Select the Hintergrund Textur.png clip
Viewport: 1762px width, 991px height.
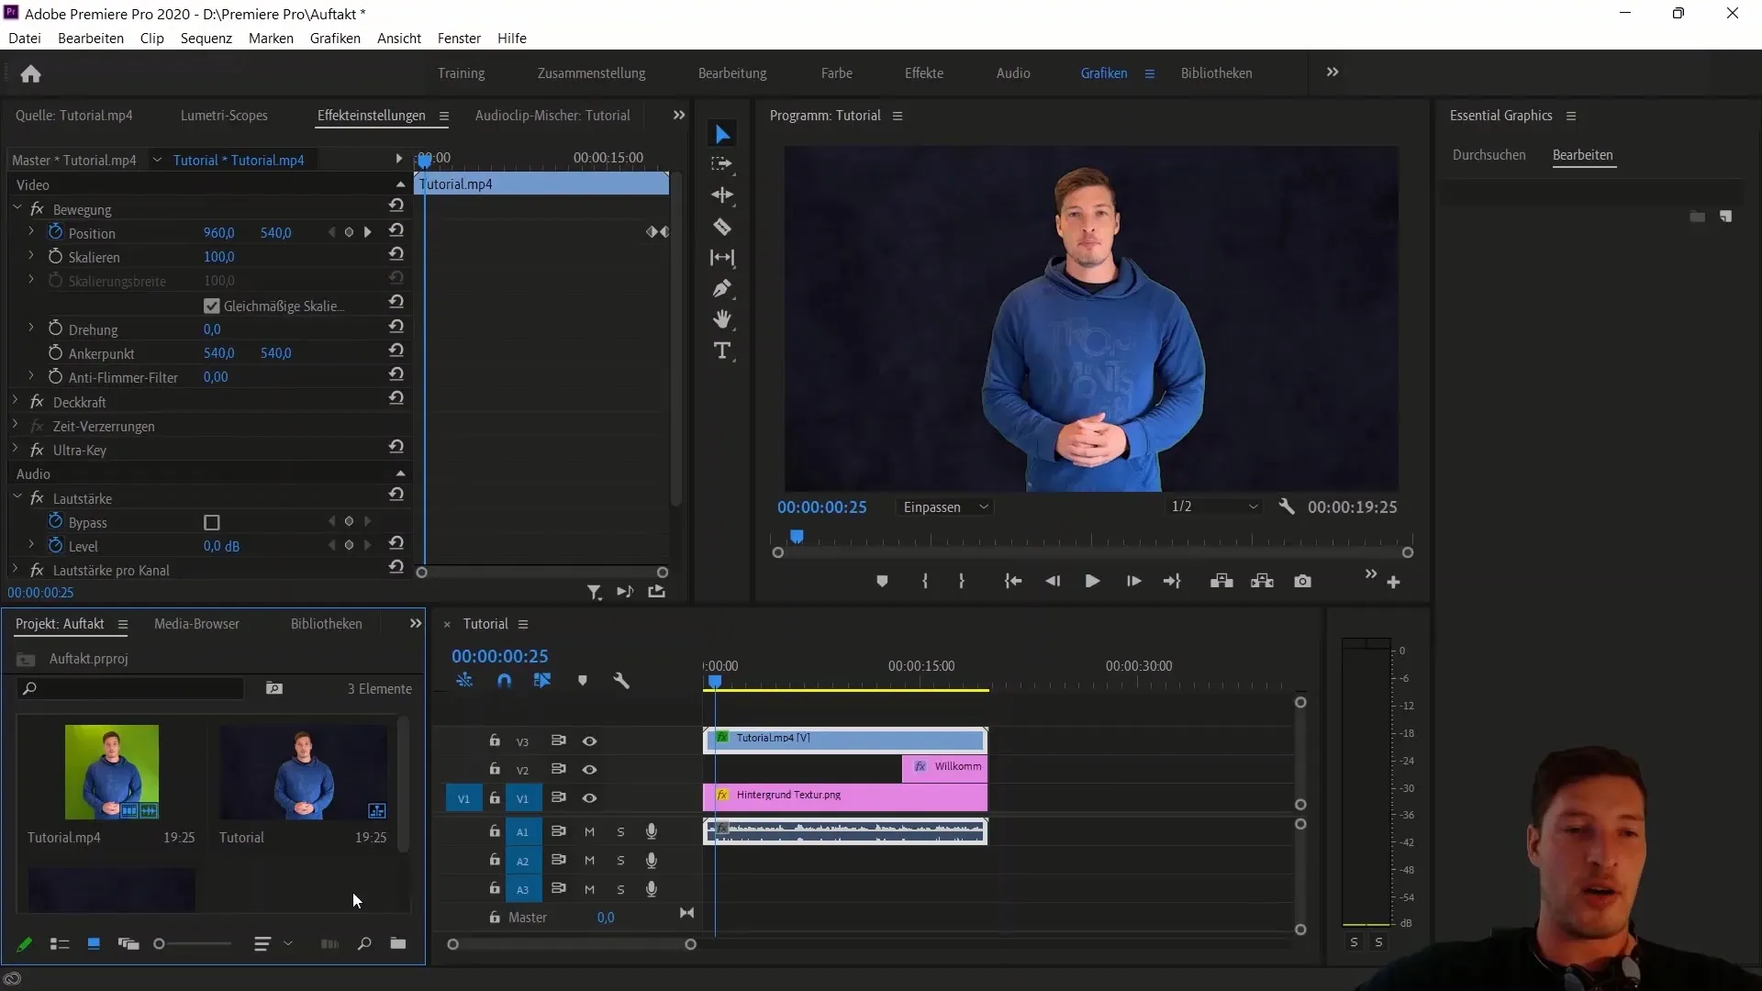[845, 796]
